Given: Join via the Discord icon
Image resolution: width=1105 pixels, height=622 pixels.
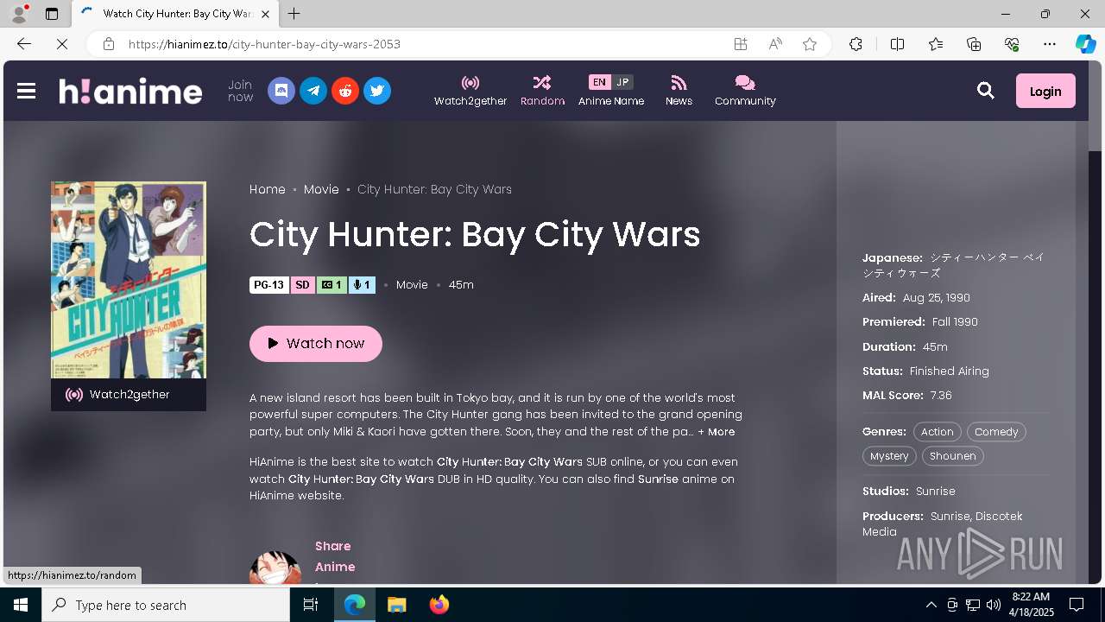Looking at the screenshot, I should pos(281,91).
